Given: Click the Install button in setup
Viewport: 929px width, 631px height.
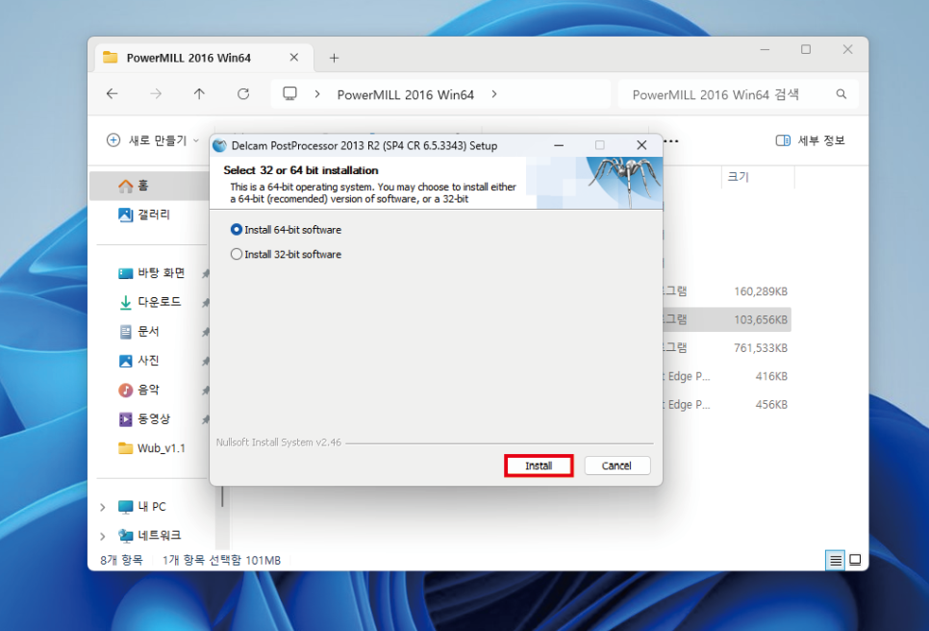Looking at the screenshot, I should pos(539,466).
